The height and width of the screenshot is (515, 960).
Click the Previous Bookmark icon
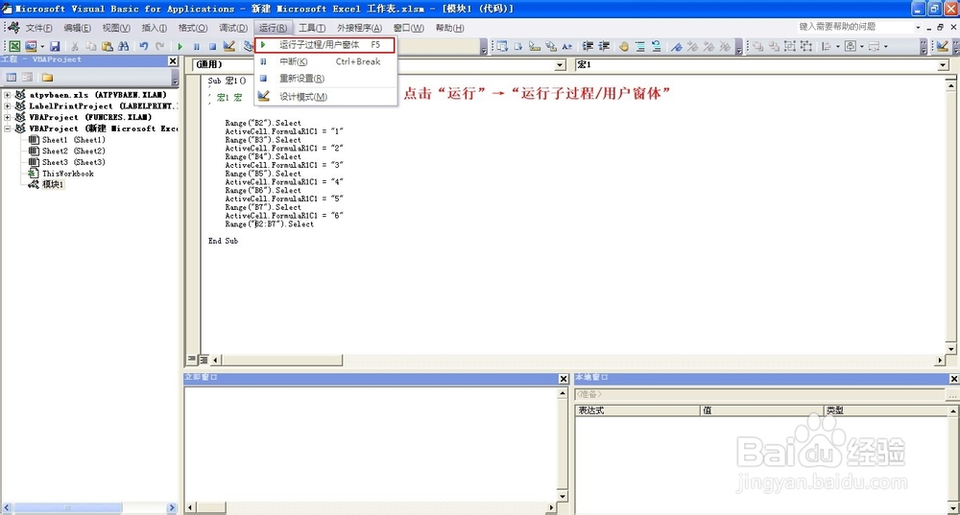pyautogui.click(x=708, y=46)
